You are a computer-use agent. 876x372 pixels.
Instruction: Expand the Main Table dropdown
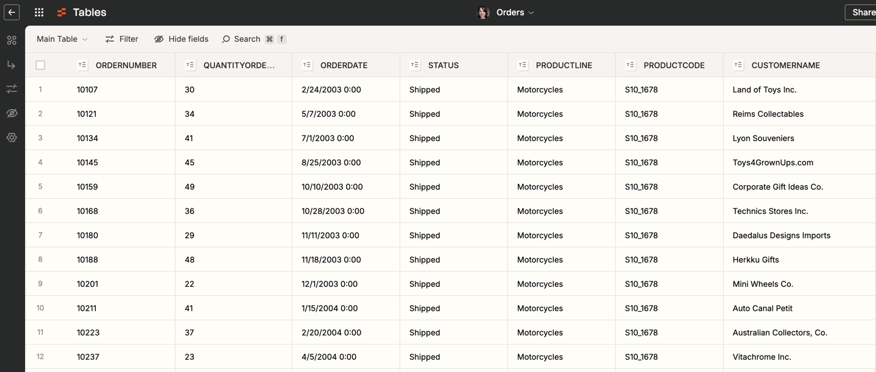point(62,39)
